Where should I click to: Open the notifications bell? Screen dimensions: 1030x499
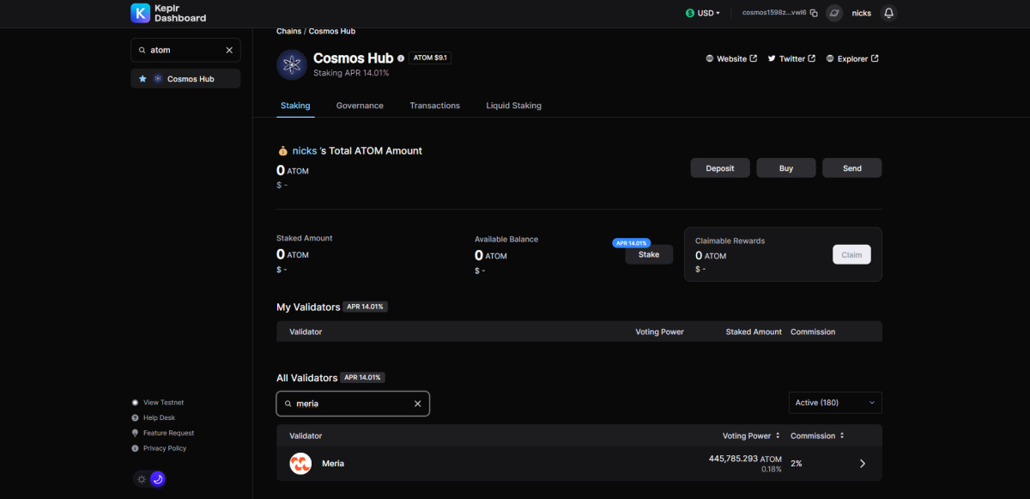(888, 13)
